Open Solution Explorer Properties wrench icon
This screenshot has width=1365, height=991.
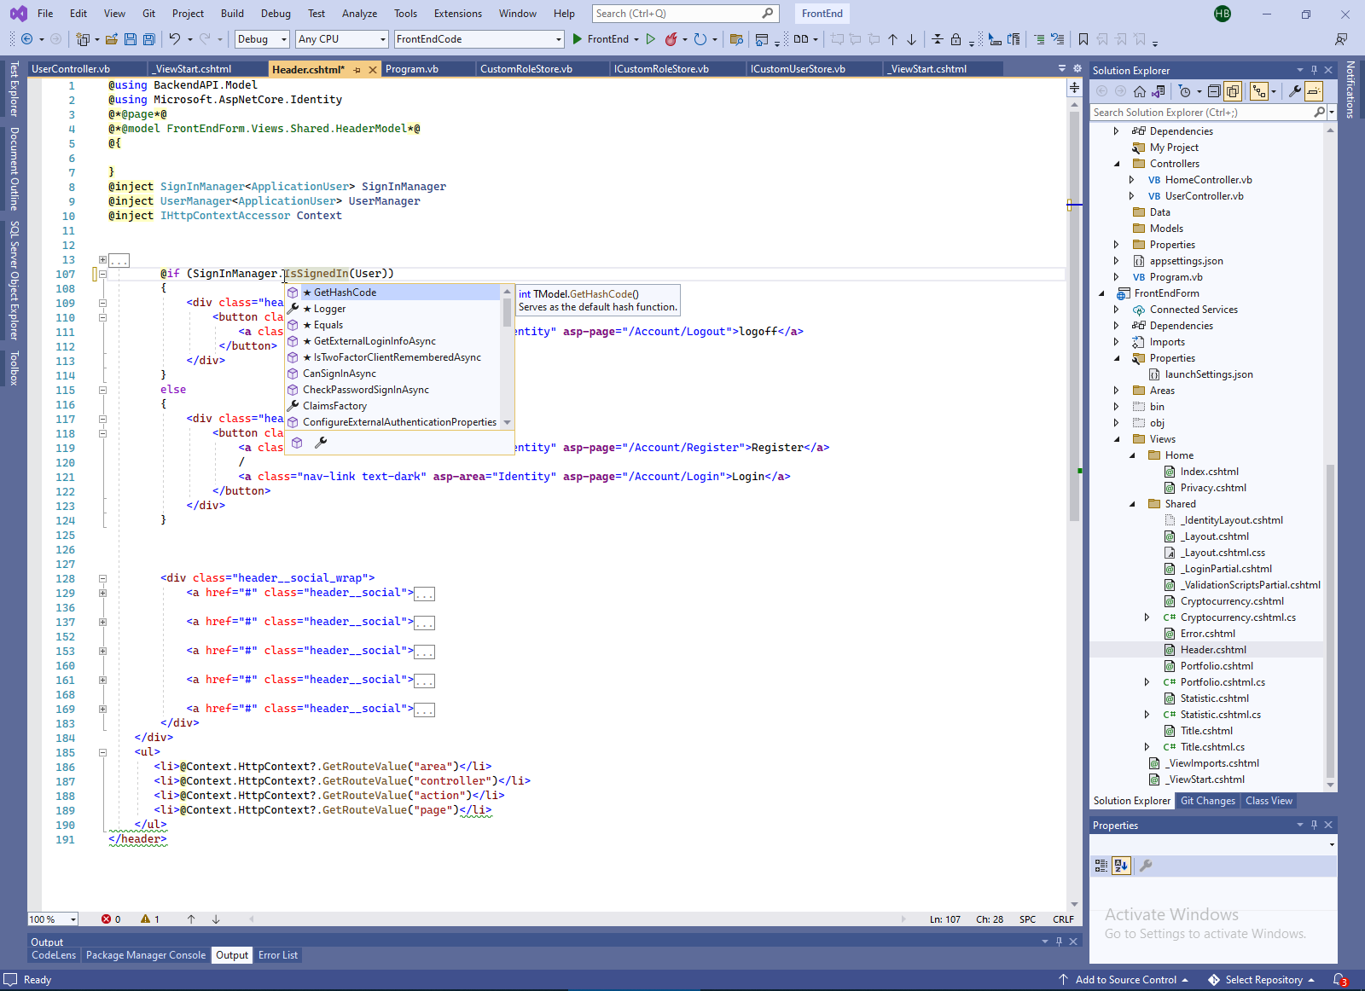(x=1294, y=91)
